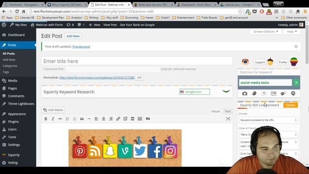Click the rainbow Squirrly profile icon
This screenshot has width=309, height=174.
point(294,62)
